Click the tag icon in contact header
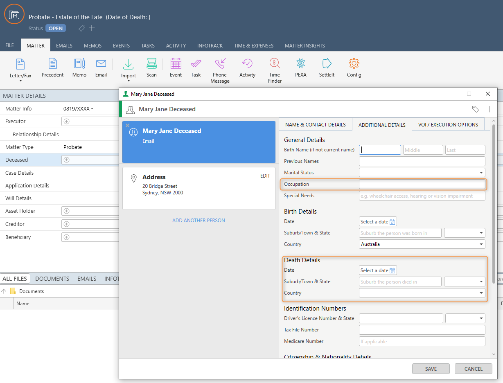This screenshot has width=503, height=383. point(475,109)
